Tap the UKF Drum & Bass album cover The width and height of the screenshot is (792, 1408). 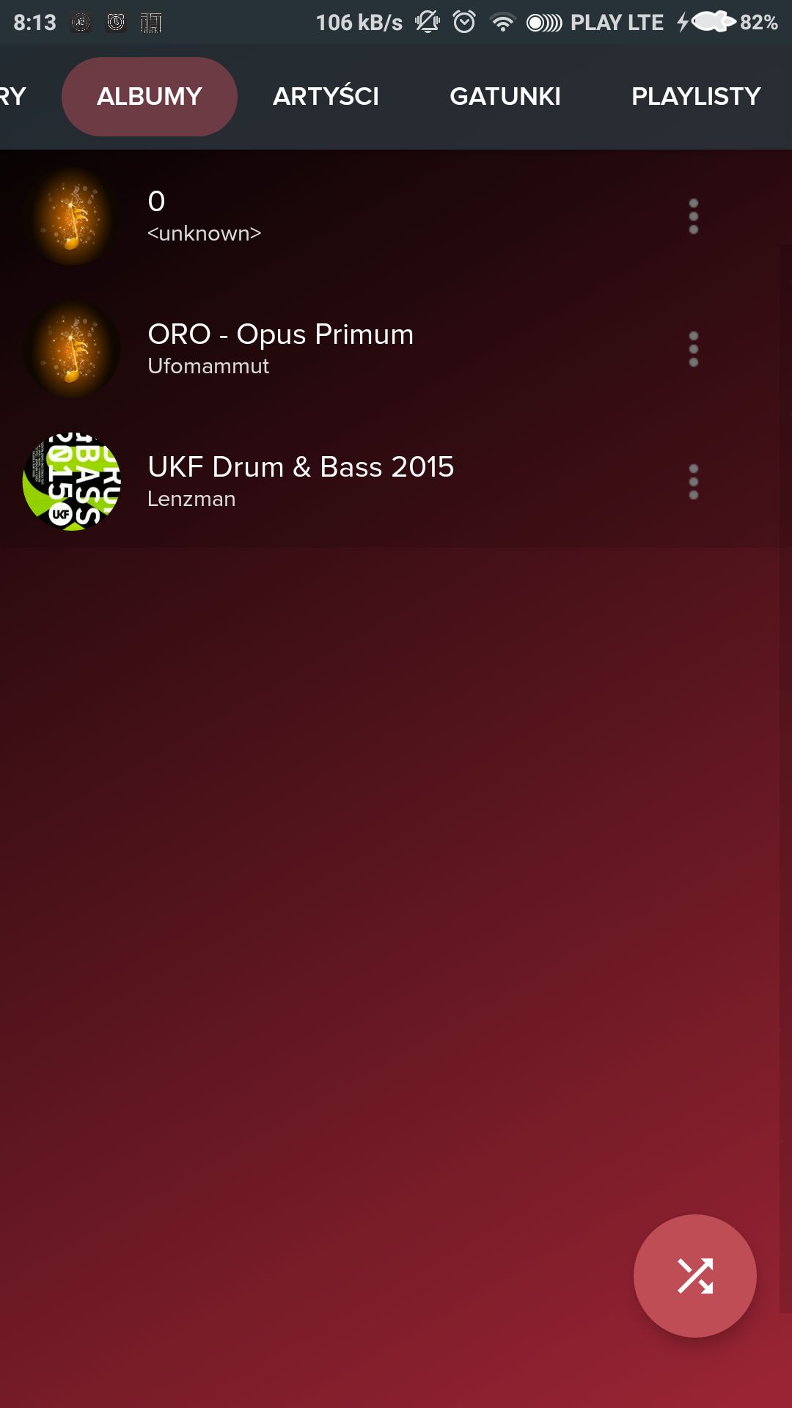pyautogui.click(x=72, y=482)
